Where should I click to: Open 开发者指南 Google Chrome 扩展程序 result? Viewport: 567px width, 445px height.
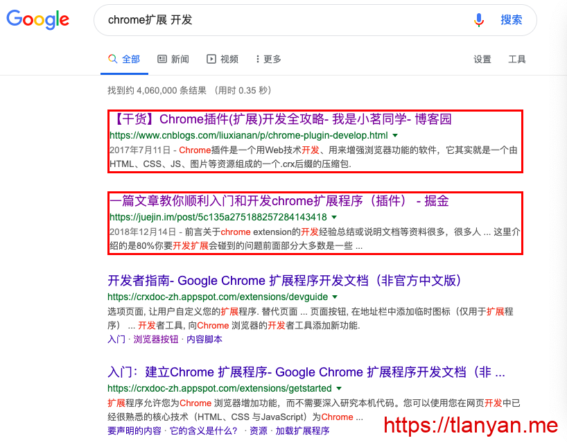284,281
